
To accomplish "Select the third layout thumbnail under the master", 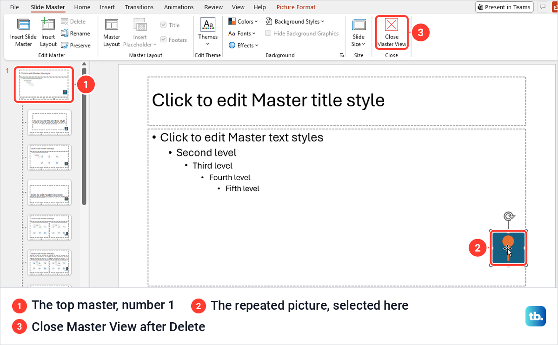I will pos(49,193).
